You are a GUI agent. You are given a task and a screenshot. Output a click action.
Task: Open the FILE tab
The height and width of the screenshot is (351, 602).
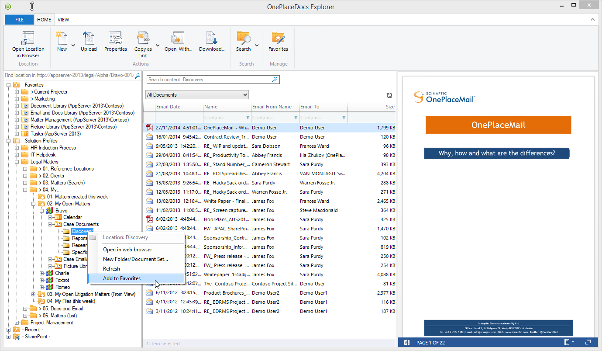tap(19, 20)
